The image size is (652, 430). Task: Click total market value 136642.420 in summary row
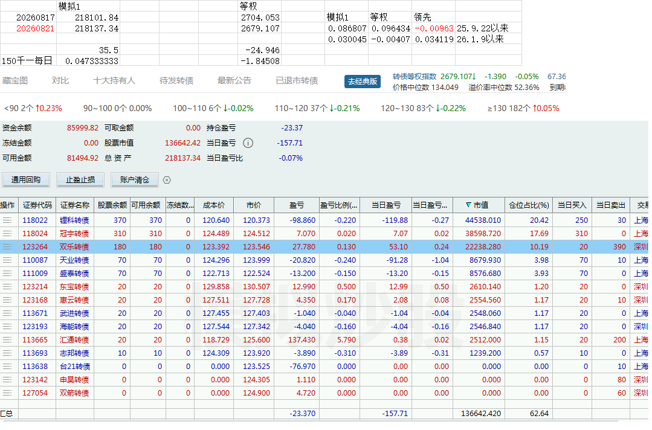click(480, 414)
